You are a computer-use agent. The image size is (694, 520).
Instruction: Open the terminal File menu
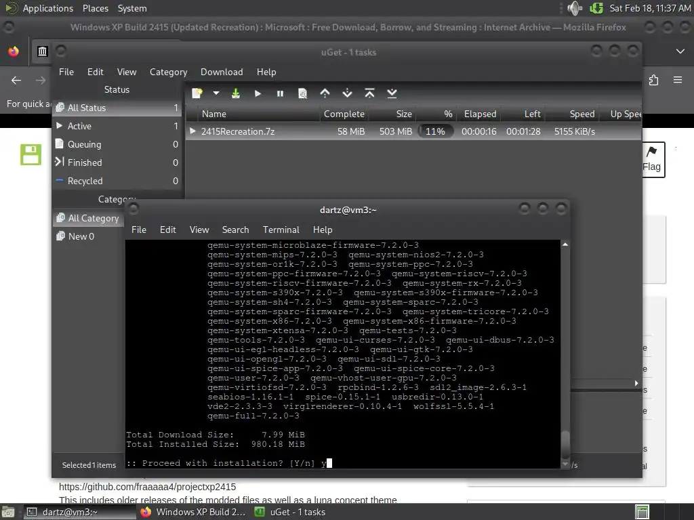coord(138,230)
